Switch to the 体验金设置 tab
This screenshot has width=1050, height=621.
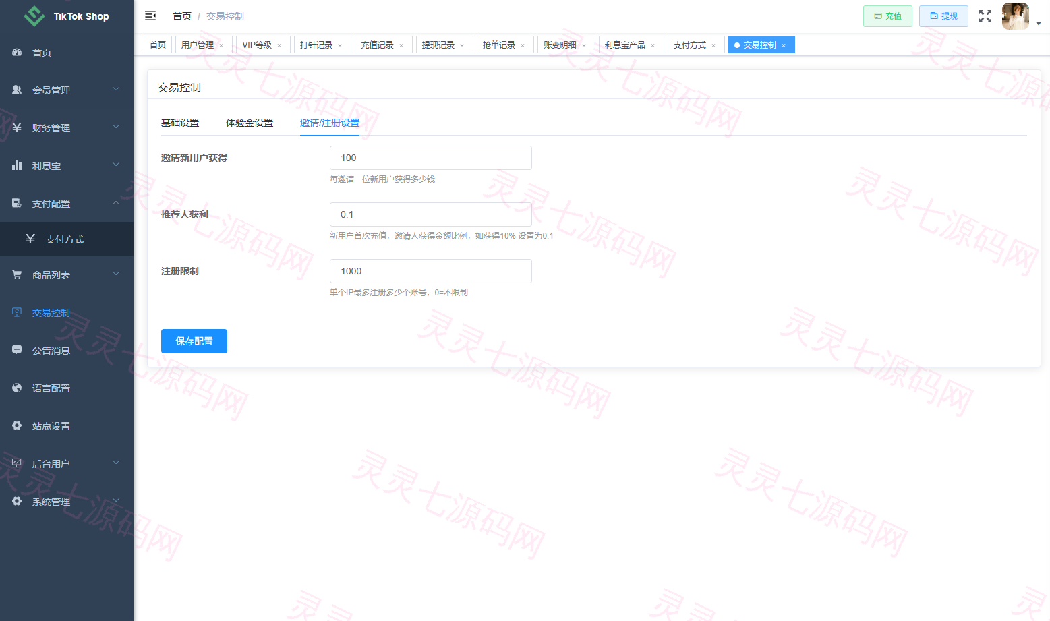pos(250,123)
